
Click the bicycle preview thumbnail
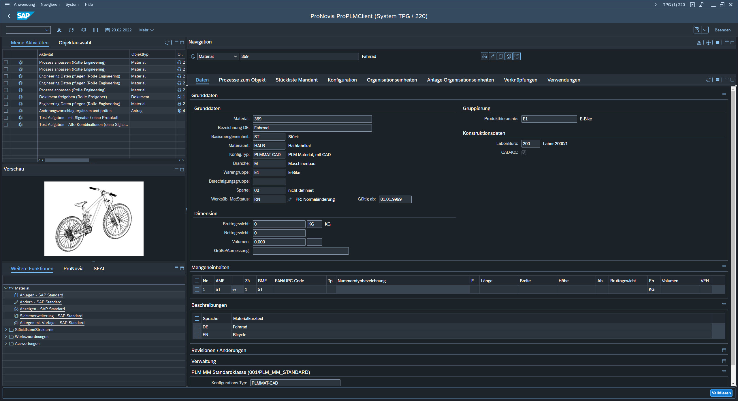(94, 219)
